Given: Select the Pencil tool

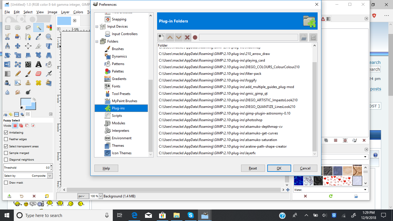Looking at the screenshot, I should (x=18, y=74).
